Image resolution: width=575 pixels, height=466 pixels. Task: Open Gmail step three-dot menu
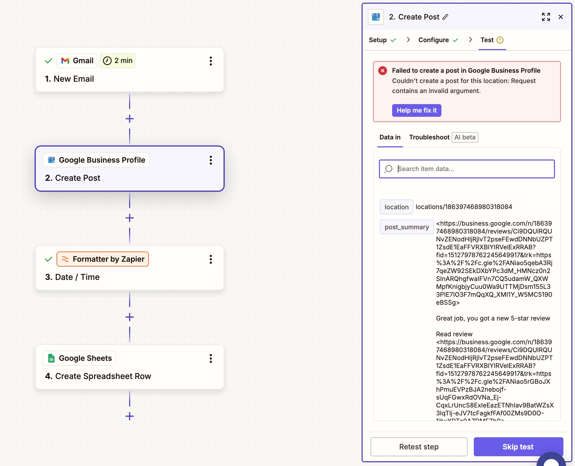pyautogui.click(x=211, y=61)
